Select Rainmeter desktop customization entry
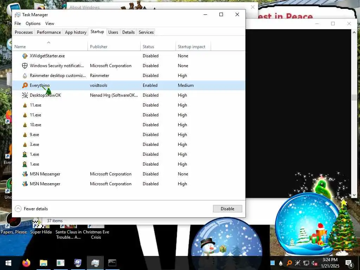Screen dimensions: 360x270 (58, 76)
